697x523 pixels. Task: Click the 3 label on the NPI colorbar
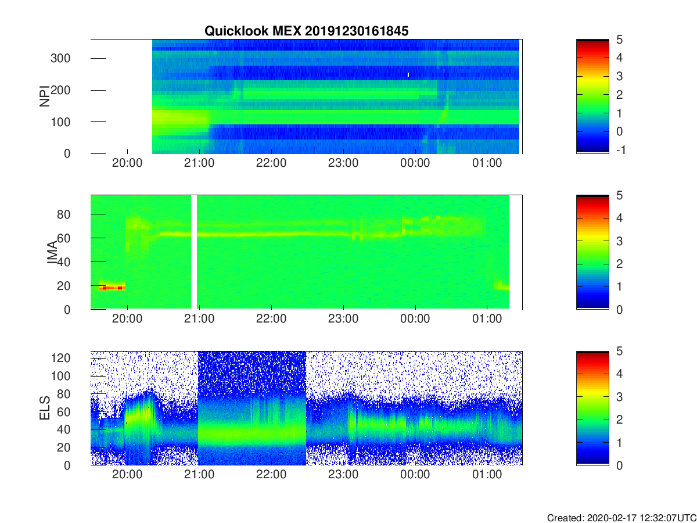(x=619, y=76)
